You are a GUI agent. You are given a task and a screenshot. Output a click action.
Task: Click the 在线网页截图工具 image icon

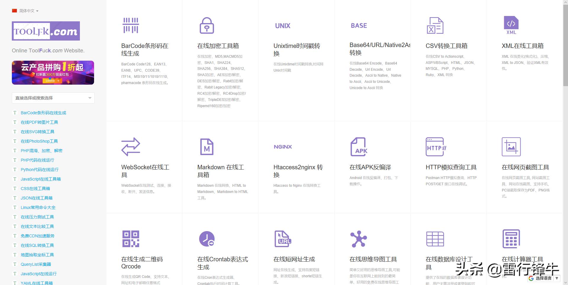point(511,146)
